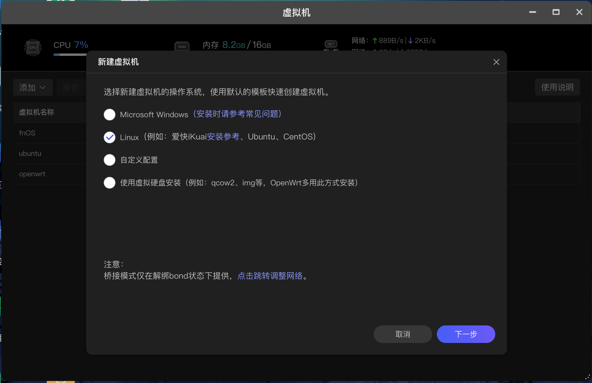Click the CPU usage progress bar
592x383 pixels.
click(x=70, y=55)
